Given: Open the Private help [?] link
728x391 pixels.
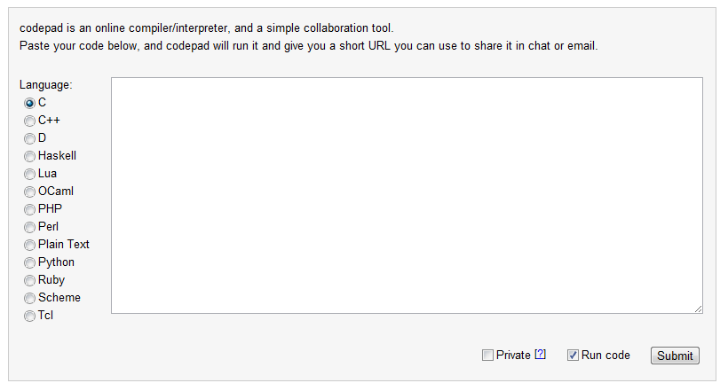Looking at the screenshot, I should coord(540,355).
